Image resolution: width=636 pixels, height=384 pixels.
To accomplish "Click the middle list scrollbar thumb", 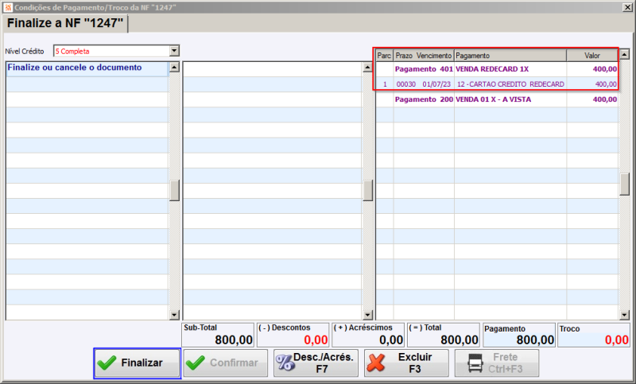I will 367,191.
